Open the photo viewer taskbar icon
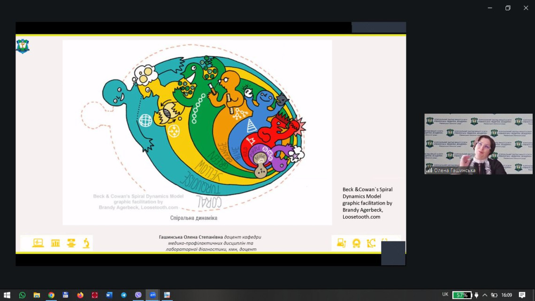 pos(167,295)
